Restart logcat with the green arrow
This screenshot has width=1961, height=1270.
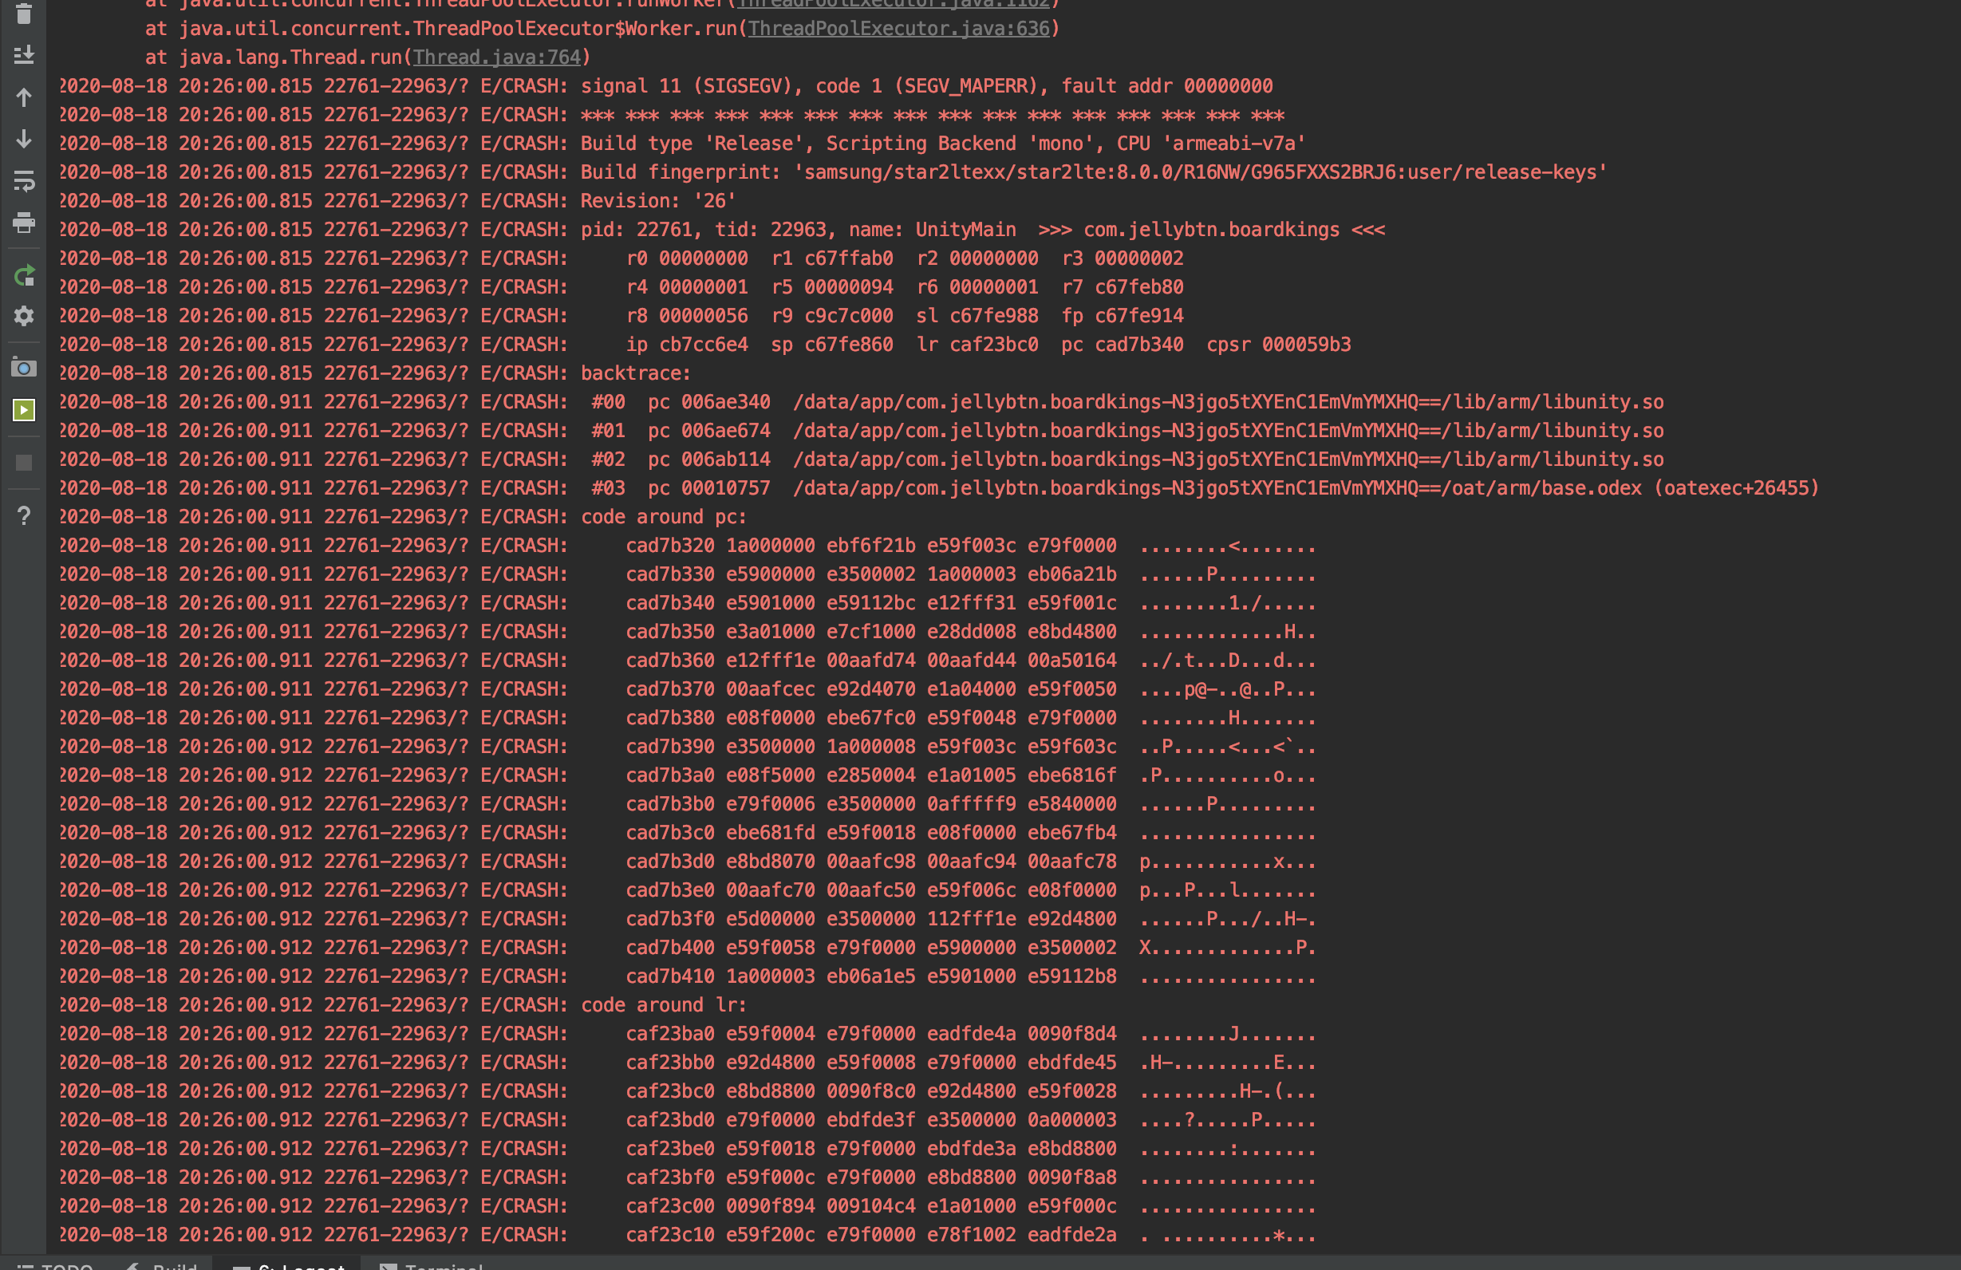click(24, 275)
